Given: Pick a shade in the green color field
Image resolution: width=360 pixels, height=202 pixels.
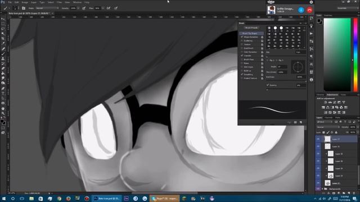Looking at the screenshot, I should pos(337,55).
